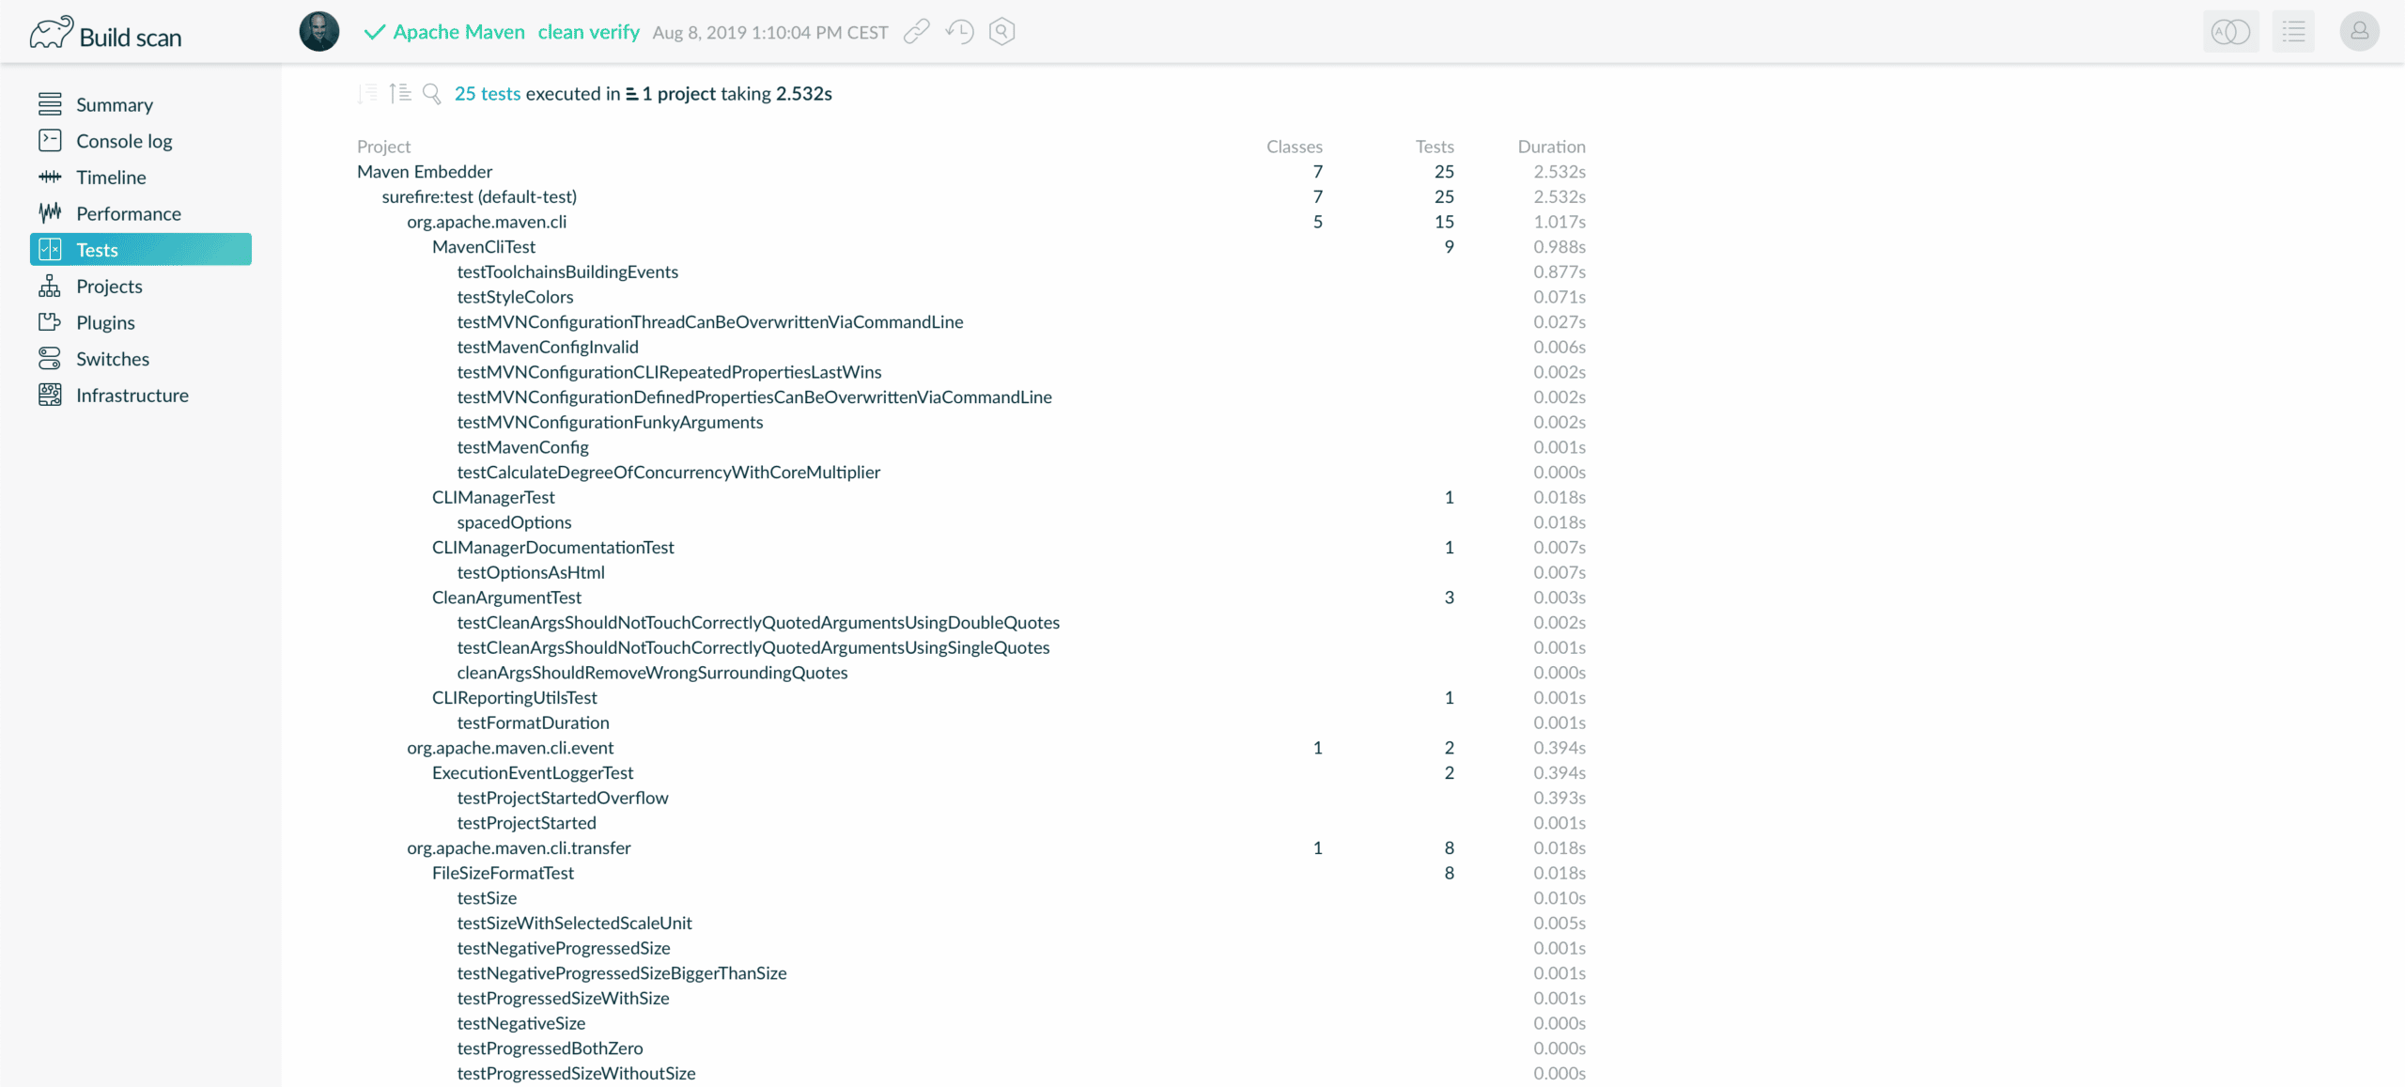
Task: Collapse the org.apache.maven.cli.event package row
Action: (510, 748)
